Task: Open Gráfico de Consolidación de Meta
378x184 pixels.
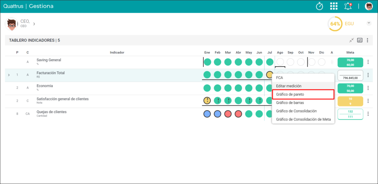Action: pyautogui.click(x=303, y=119)
